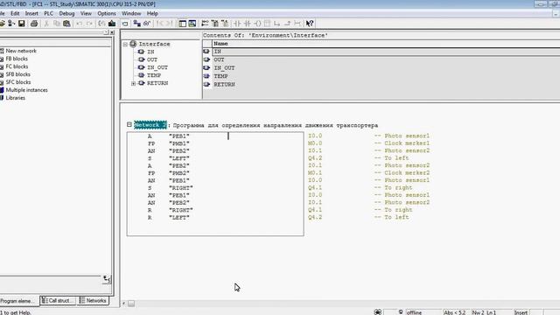Click the icon beside RETURN in Name list
Image resolution: width=560 pixels, height=315 pixels.
pos(206,84)
